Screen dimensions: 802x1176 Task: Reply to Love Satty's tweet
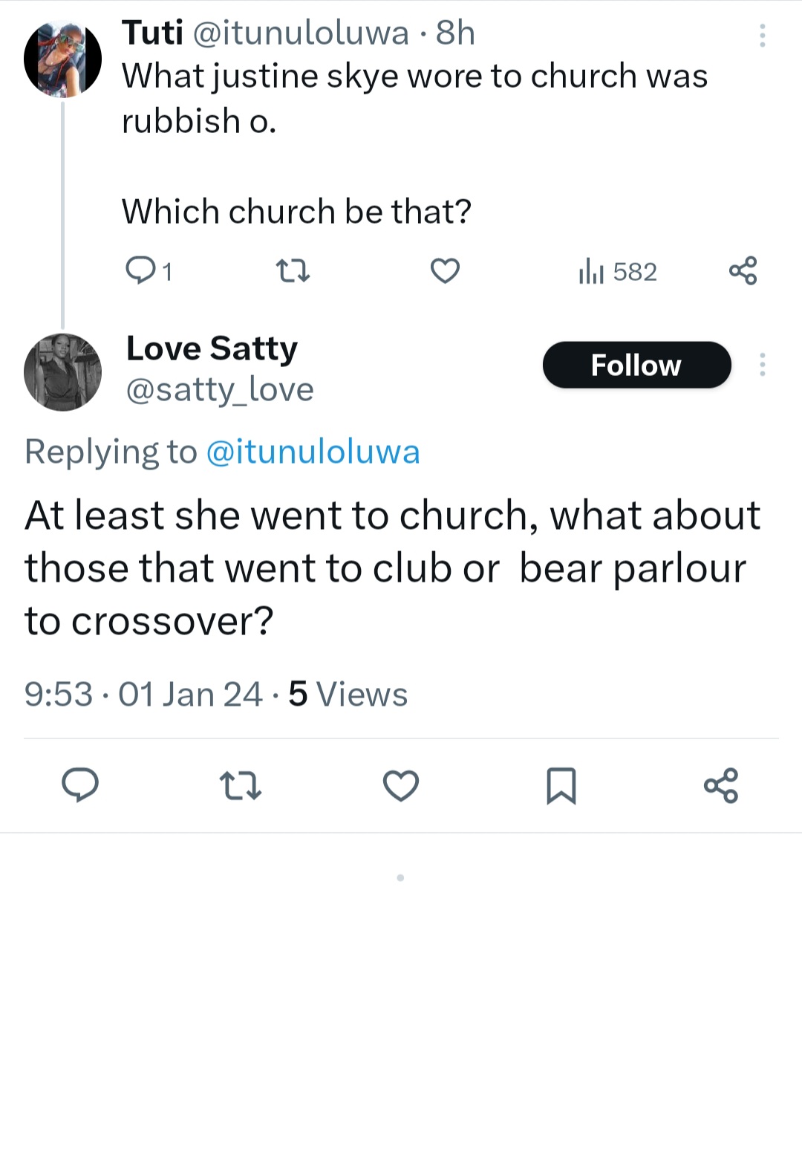[80, 785]
